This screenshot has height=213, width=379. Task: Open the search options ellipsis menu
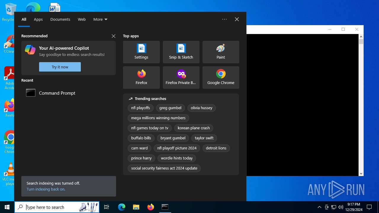point(224,19)
